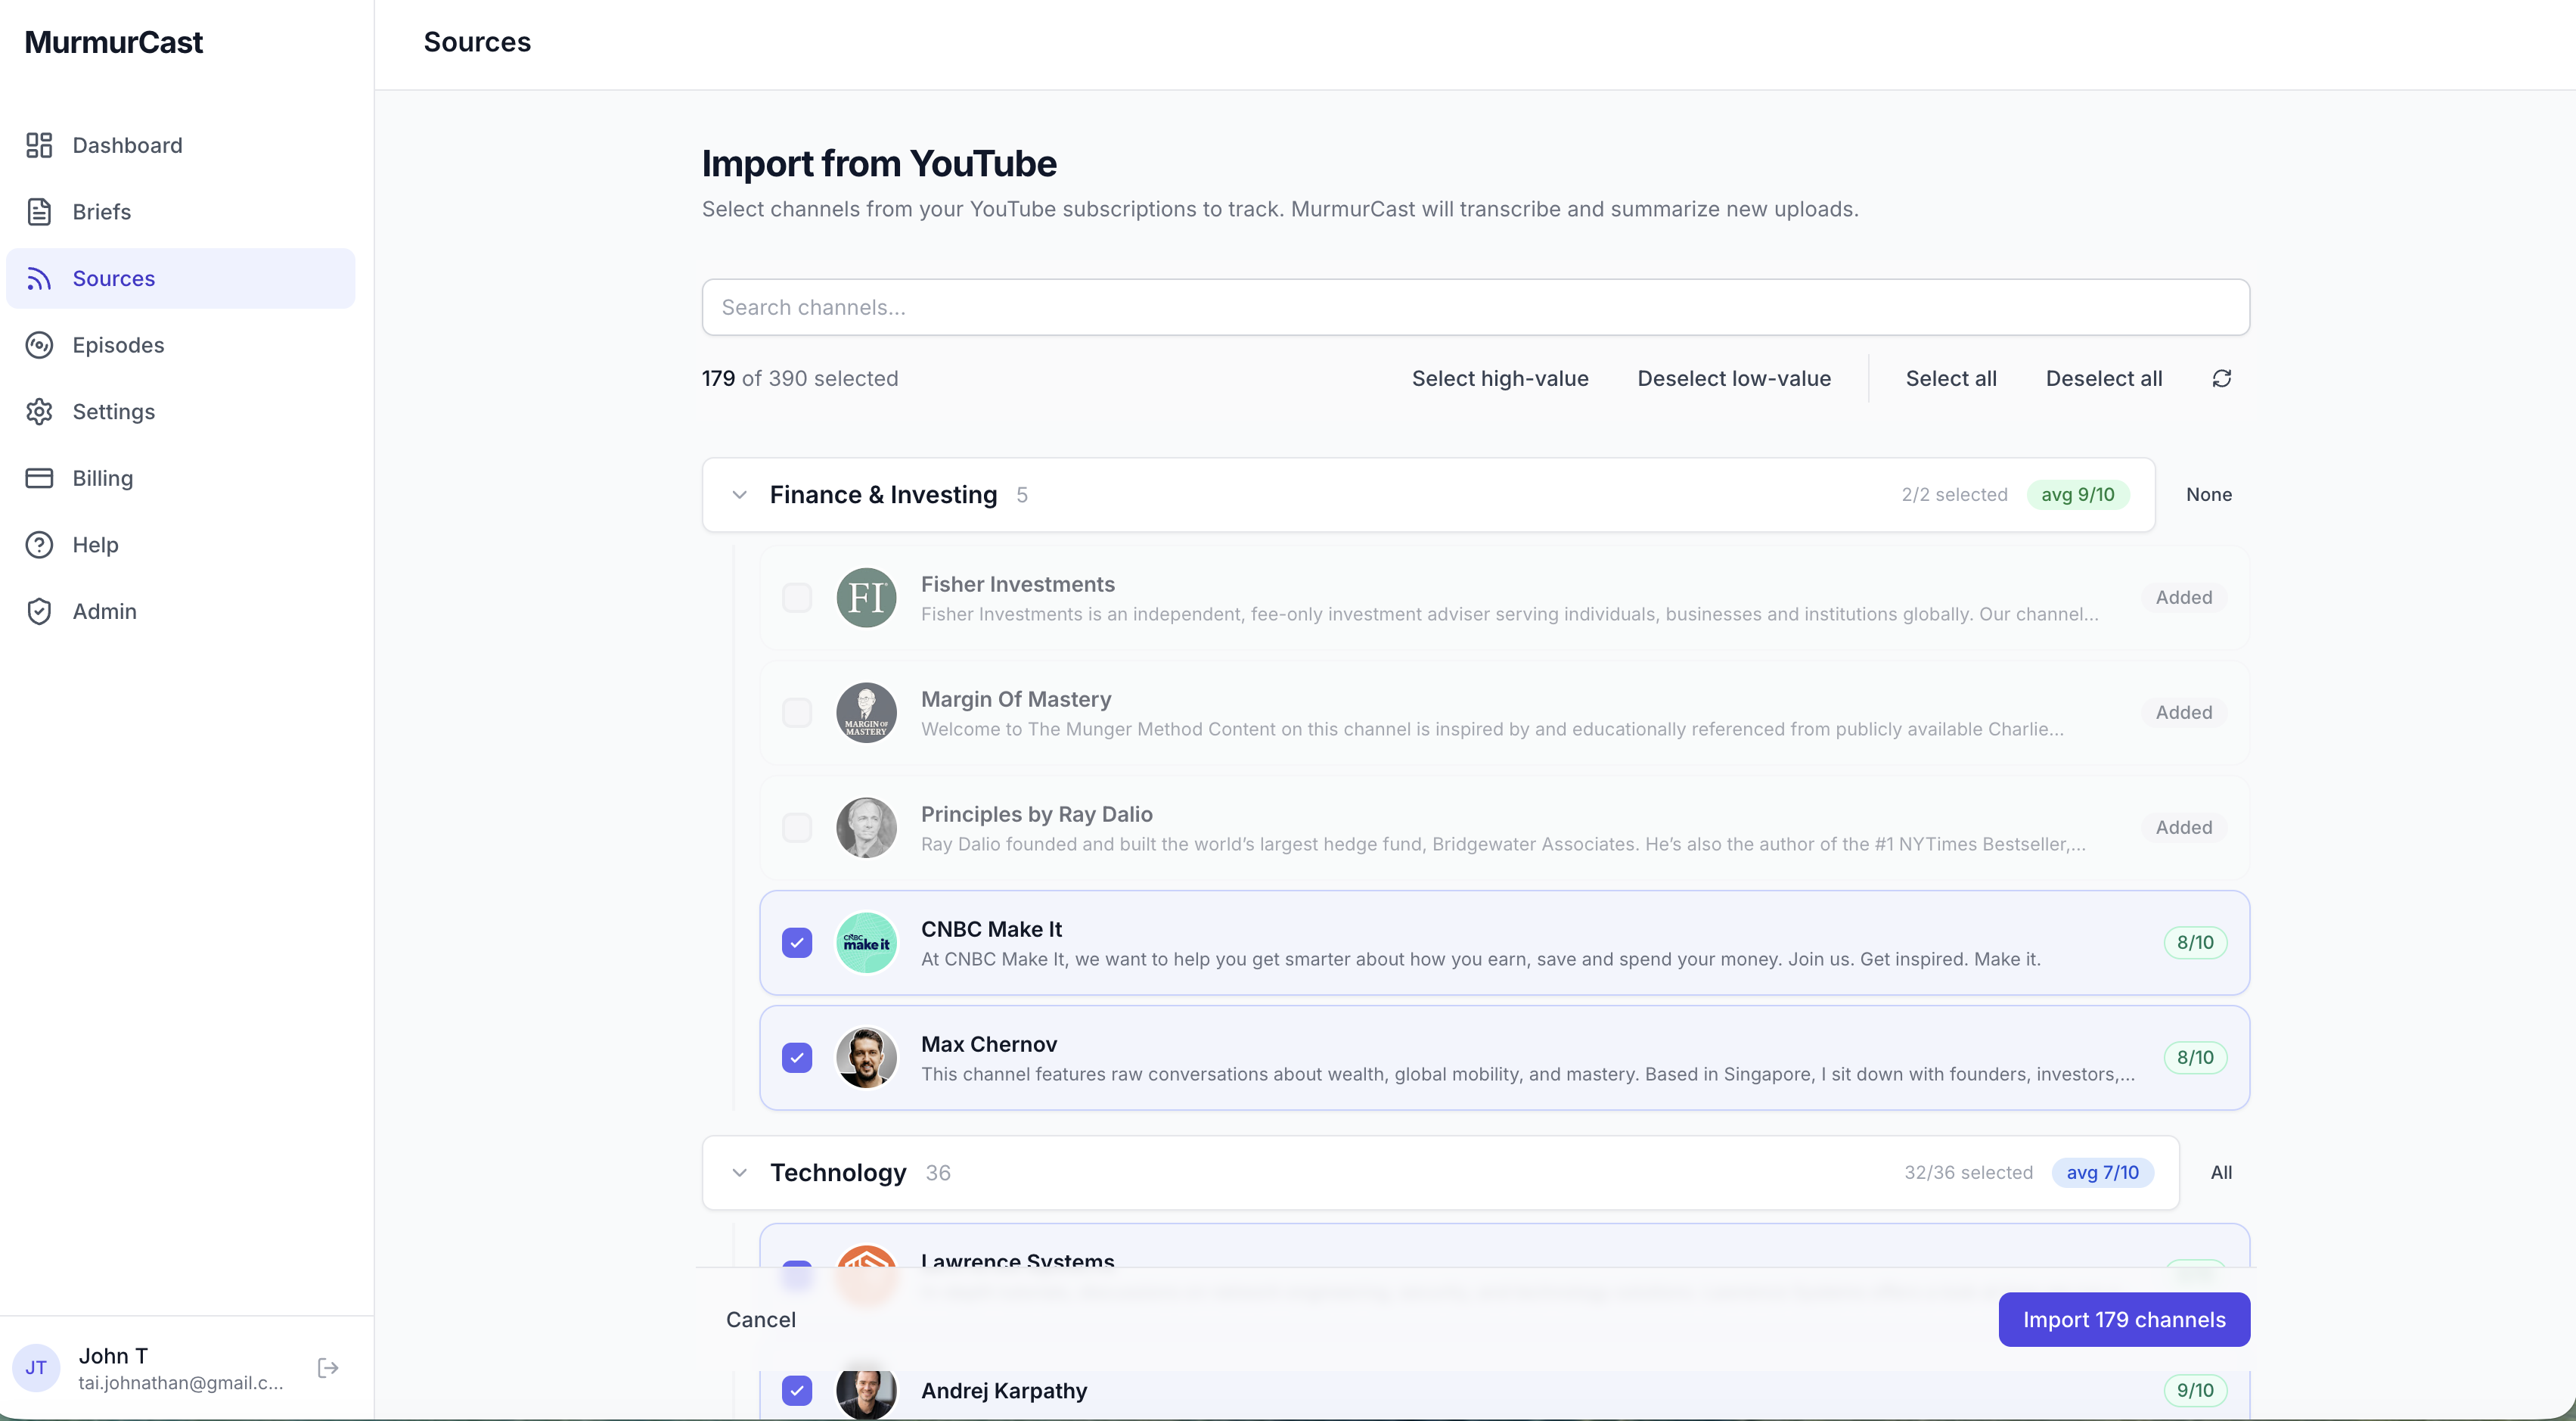Click the logout icon beside John T
Screen dimensions: 2576x1421
(328, 1367)
